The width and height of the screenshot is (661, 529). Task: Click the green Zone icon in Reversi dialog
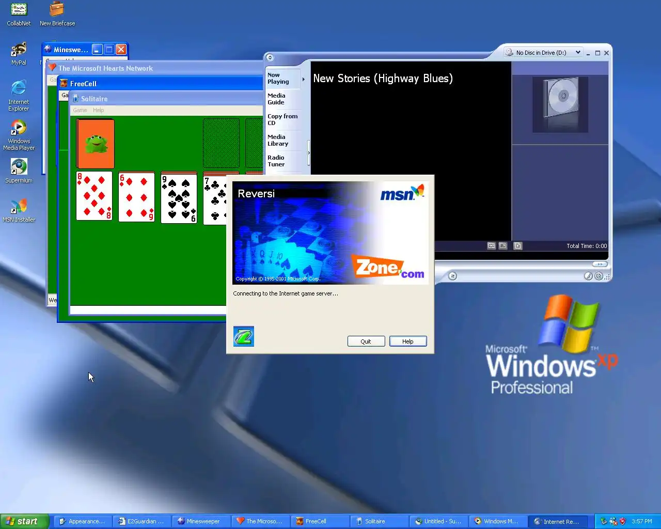point(243,336)
